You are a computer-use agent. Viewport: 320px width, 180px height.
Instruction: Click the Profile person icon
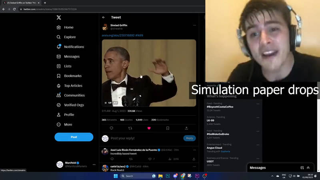tap(58, 115)
